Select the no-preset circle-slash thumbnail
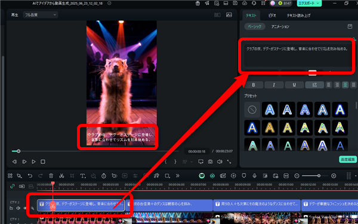This screenshot has width=358, height=224. (x=252, y=110)
